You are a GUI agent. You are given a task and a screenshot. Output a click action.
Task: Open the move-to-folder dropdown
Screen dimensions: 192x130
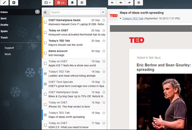tap(48, 2)
